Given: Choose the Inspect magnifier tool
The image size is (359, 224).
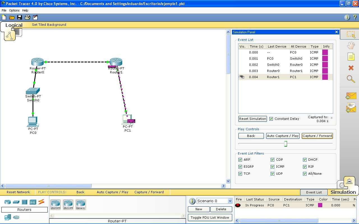Looking at the screenshot, I should [351, 79].
